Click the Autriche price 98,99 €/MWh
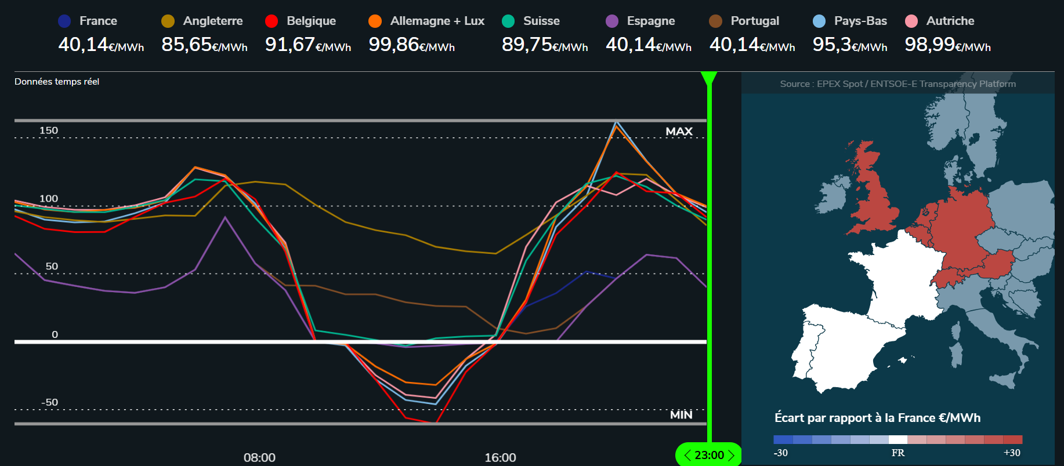The height and width of the screenshot is (466, 1064). [948, 45]
